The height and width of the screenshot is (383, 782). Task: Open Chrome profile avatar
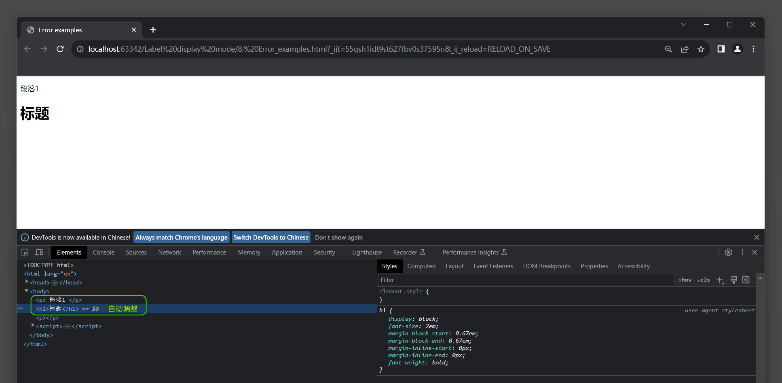738,49
